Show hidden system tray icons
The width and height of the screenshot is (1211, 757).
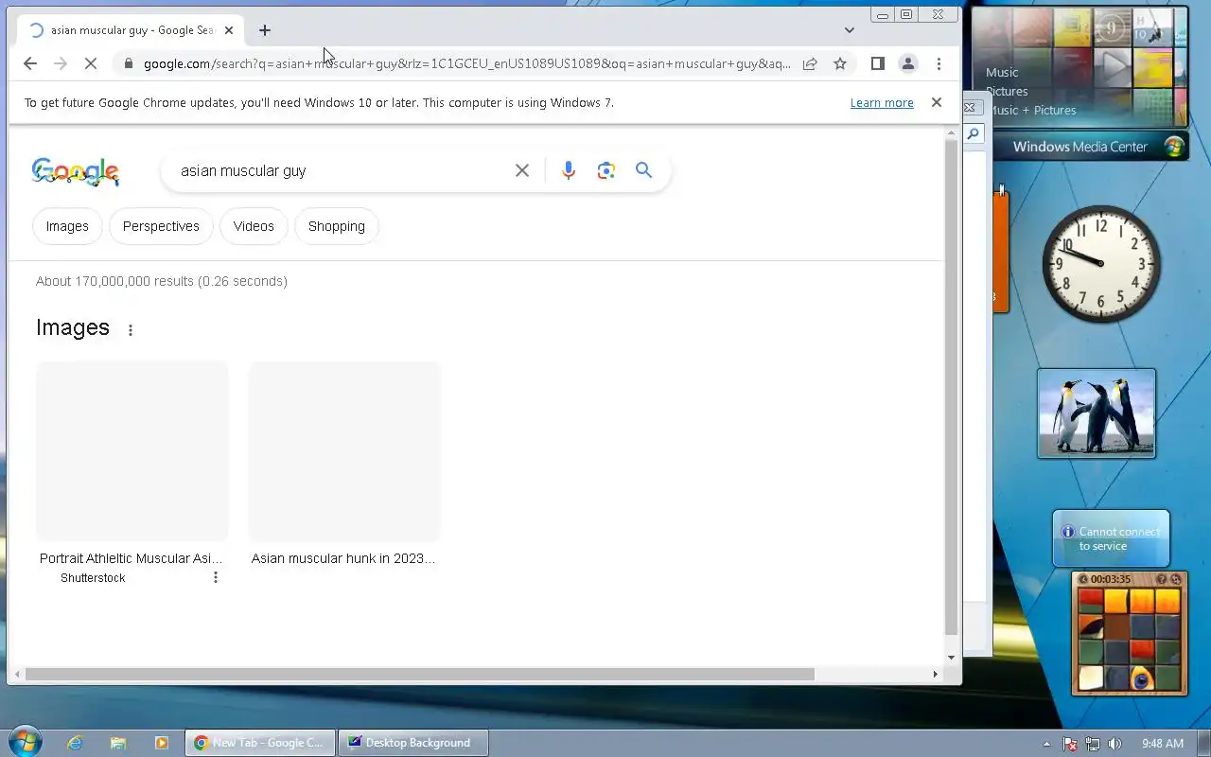click(x=1046, y=744)
